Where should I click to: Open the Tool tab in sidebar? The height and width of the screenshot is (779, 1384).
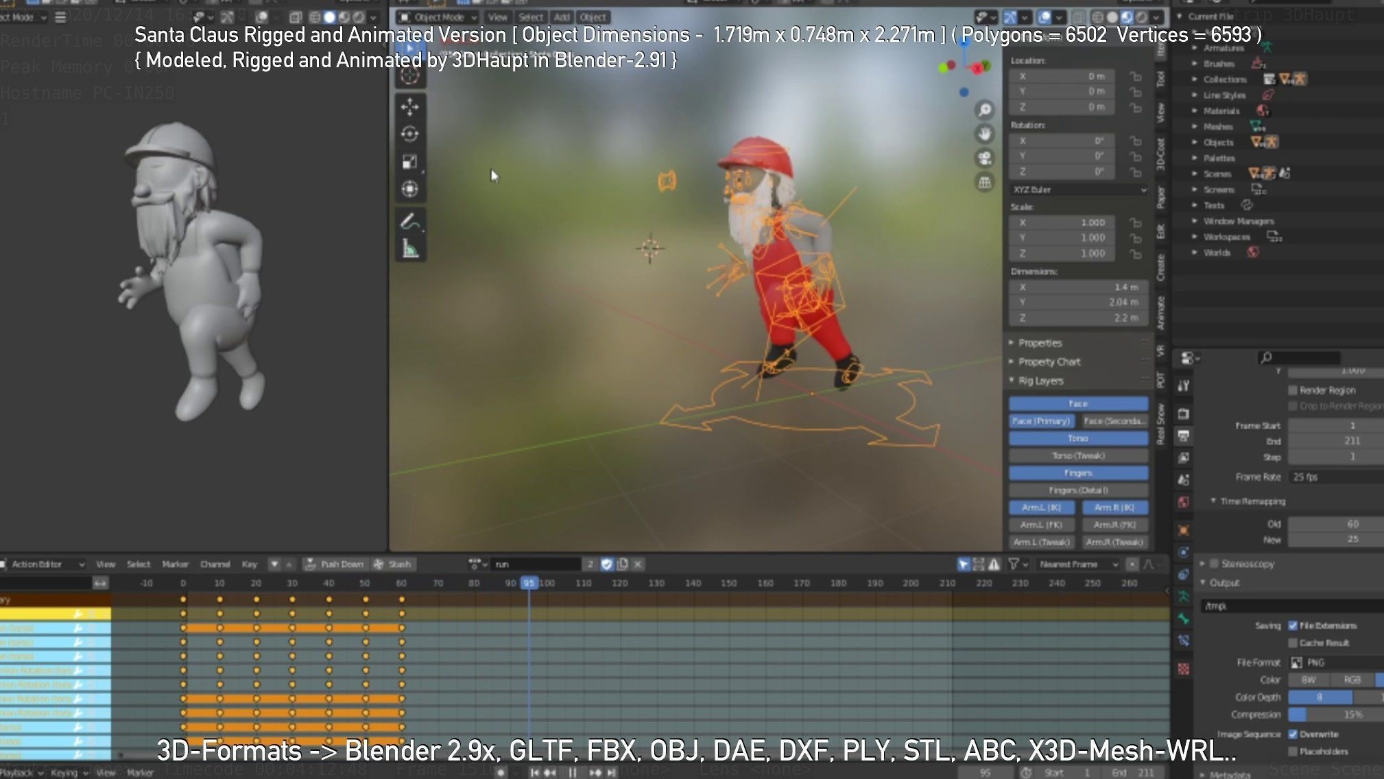point(1160,79)
